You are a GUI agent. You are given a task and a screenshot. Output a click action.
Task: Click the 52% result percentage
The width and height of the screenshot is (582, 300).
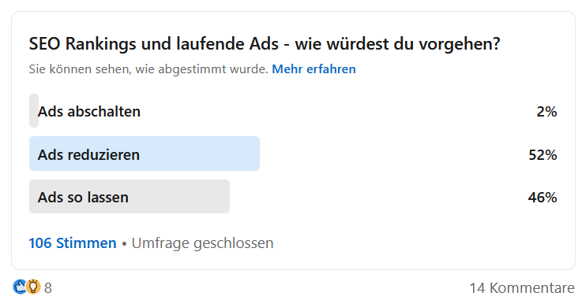point(543,154)
